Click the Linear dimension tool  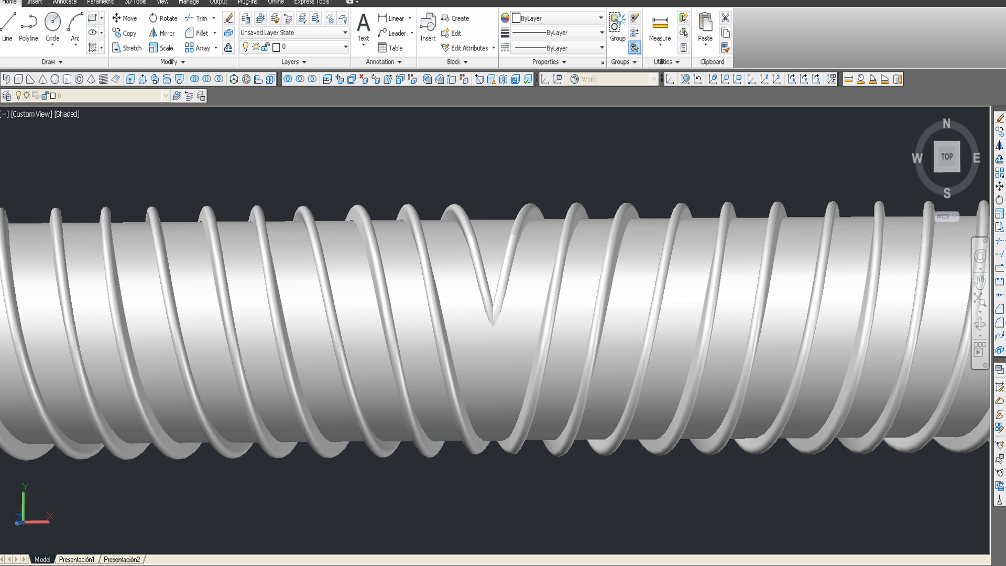[x=391, y=18]
